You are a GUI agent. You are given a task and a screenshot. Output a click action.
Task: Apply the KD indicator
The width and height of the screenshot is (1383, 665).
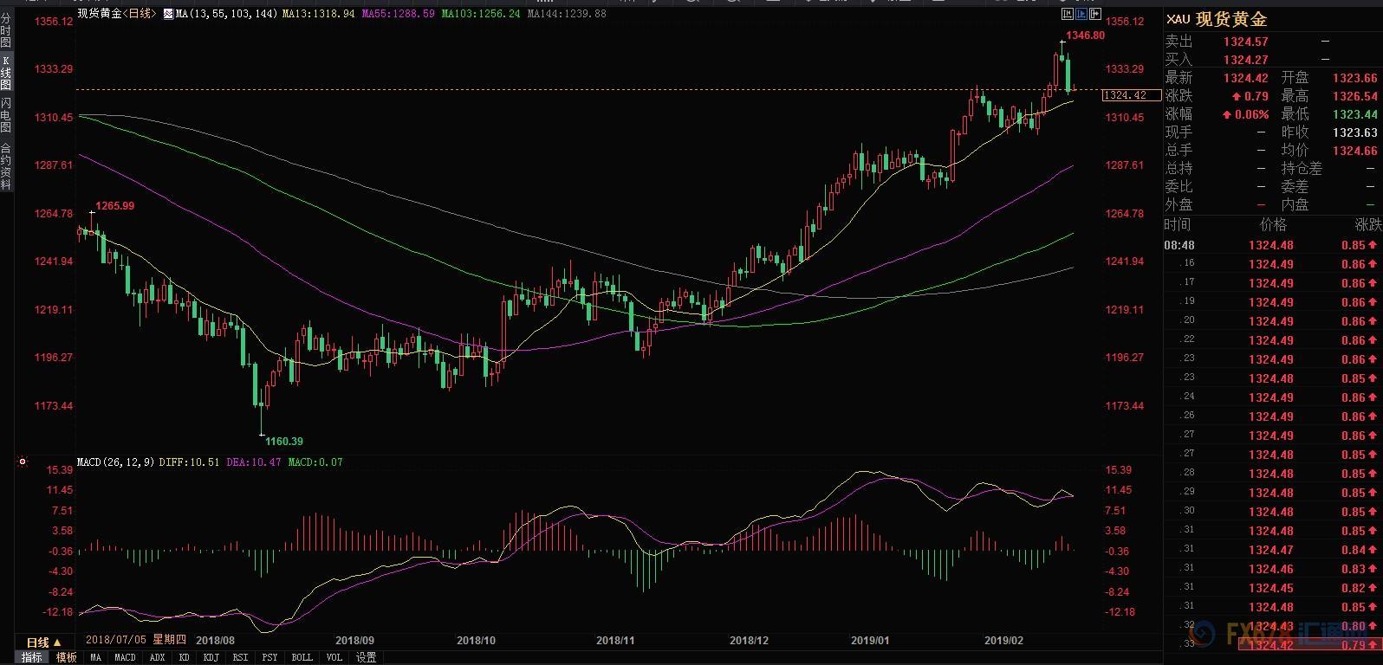click(x=185, y=658)
